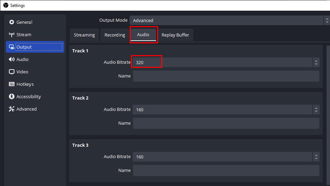Screen dimensions: 330x186
Task: Click the Track 3 Name field
Action: click(226, 170)
